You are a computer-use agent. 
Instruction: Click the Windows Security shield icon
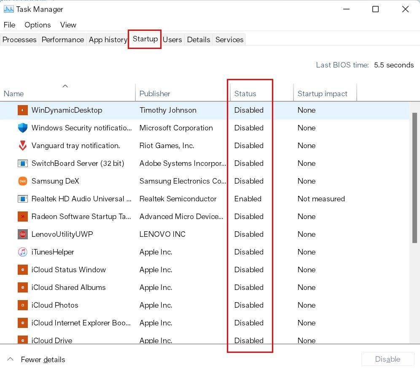click(x=23, y=128)
